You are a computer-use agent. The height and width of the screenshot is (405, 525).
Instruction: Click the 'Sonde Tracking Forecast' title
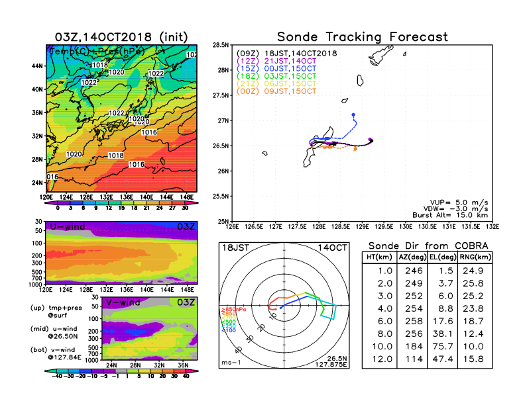(x=363, y=37)
